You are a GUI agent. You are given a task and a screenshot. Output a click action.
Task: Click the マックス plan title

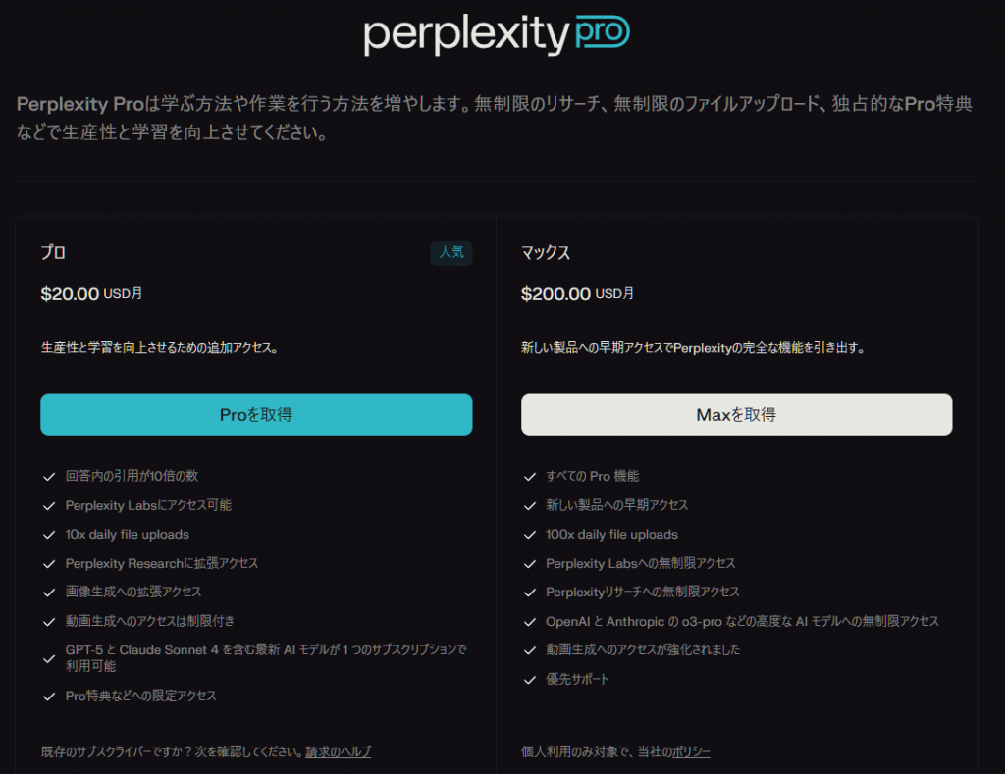[546, 253]
